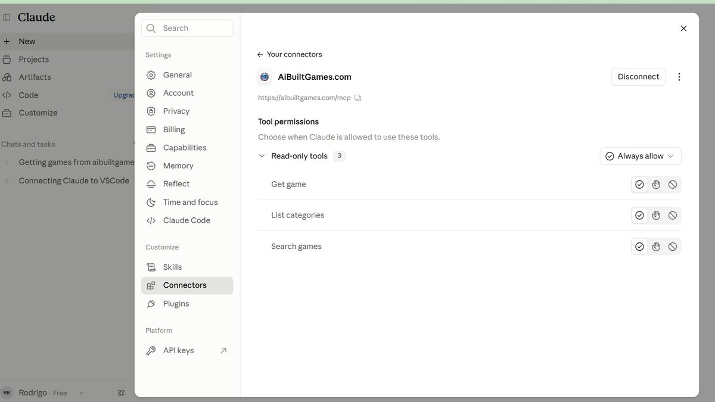Viewport: 715px width, 402px height.
Task: Click the API keys key icon
Action: point(151,351)
